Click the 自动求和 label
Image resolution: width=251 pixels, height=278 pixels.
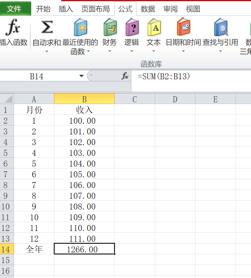pos(47,42)
